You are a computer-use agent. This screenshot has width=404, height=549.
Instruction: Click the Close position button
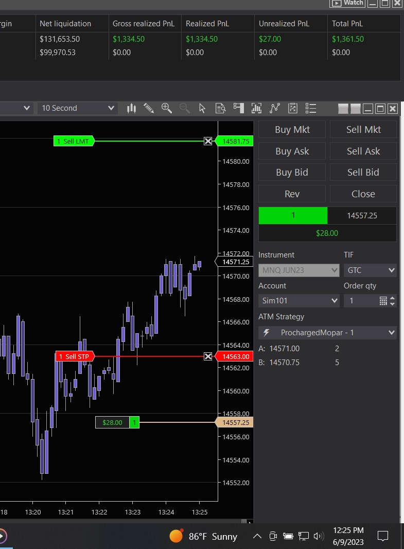(363, 194)
